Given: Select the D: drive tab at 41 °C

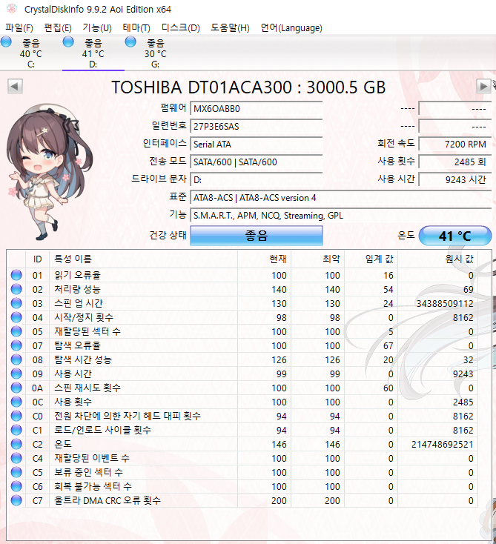Looking at the screenshot, I should pyautogui.click(x=93, y=53).
